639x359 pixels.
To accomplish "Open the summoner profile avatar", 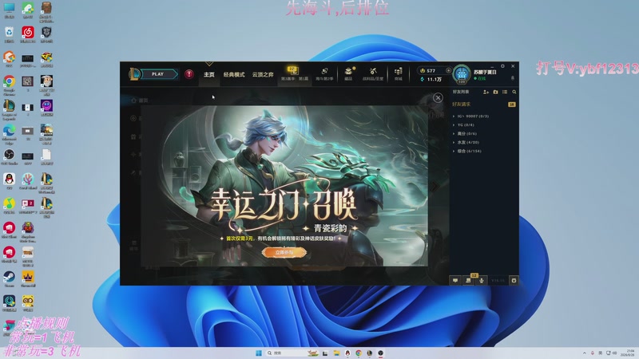I will coord(462,74).
